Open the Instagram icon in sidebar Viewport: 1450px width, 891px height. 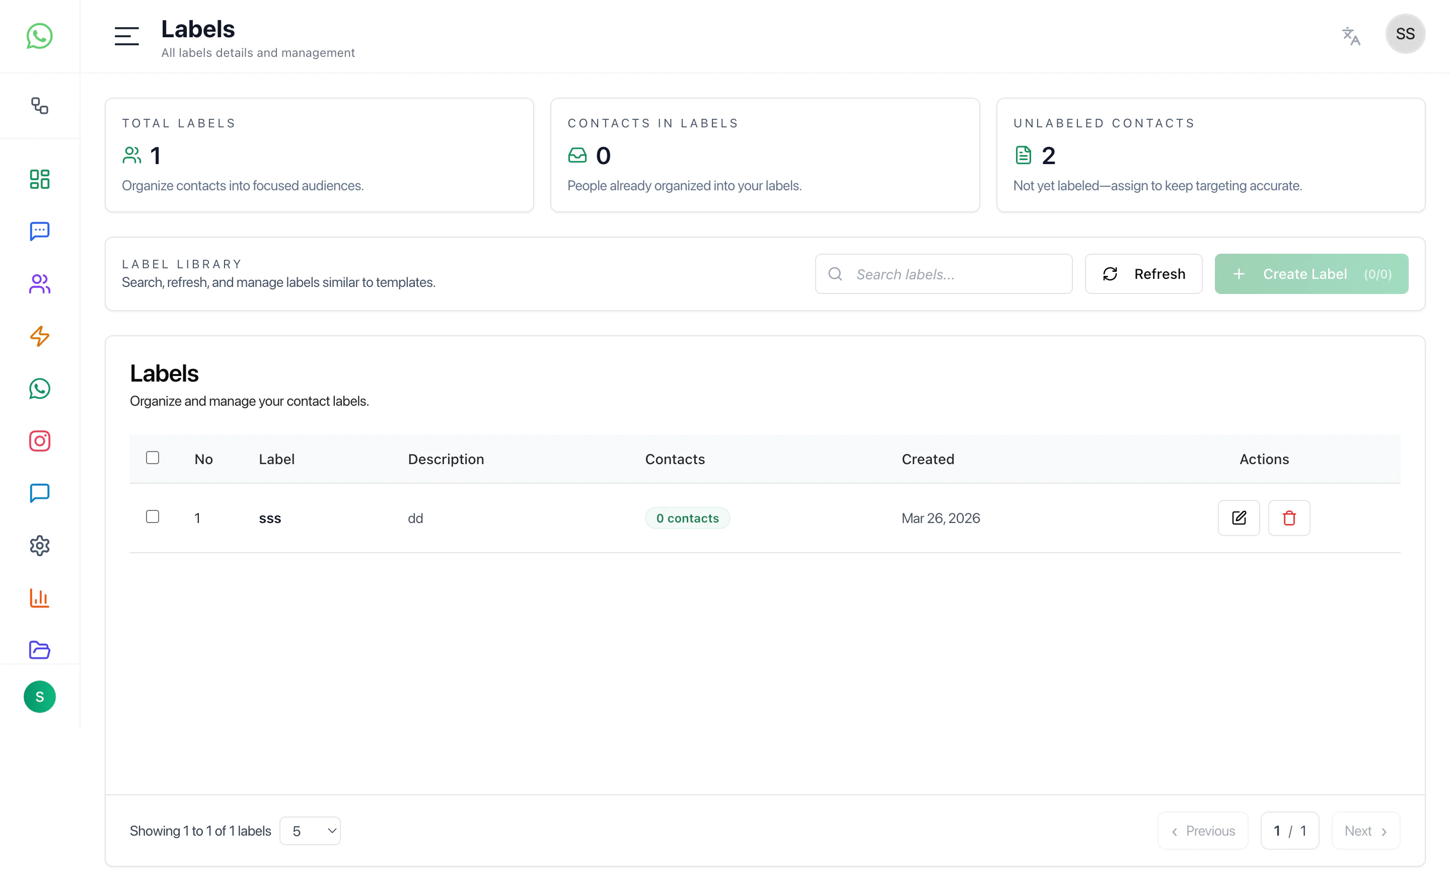pyautogui.click(x=39, y=441)
